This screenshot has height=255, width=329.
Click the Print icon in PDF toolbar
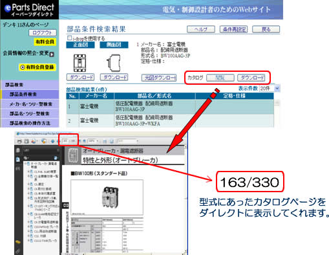coord(19,141)
